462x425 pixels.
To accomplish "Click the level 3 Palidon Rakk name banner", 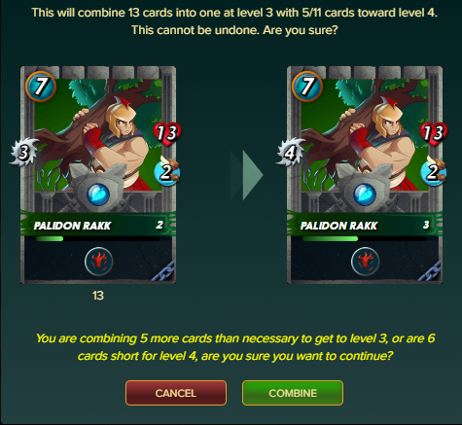I will click(x=365, y=225).
